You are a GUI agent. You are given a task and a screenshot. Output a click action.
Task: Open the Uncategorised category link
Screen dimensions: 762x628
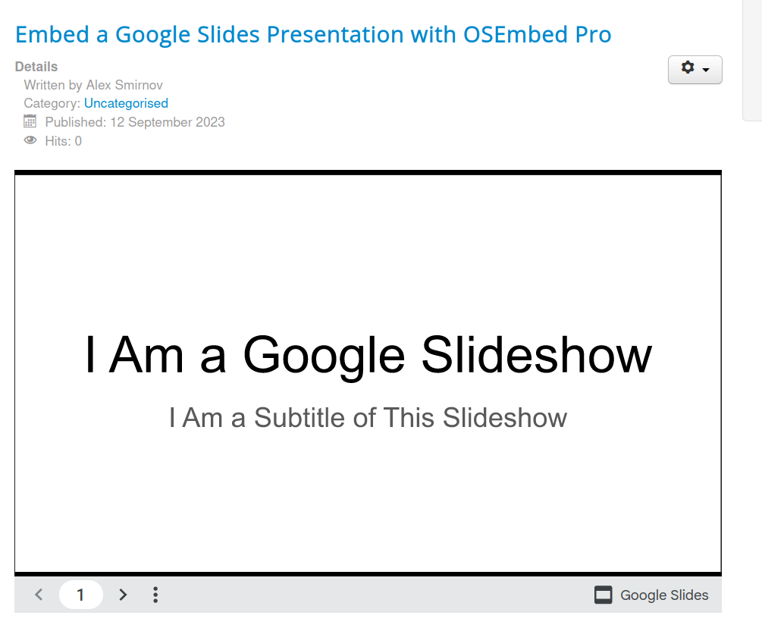tap(126, 103)
